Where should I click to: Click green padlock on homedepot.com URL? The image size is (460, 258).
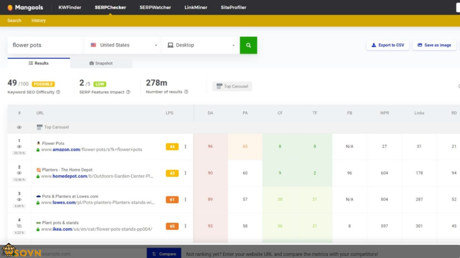[x=38, y=176]
